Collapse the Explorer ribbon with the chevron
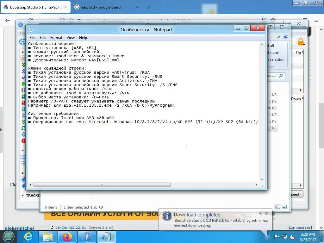 tap(279, 37)
